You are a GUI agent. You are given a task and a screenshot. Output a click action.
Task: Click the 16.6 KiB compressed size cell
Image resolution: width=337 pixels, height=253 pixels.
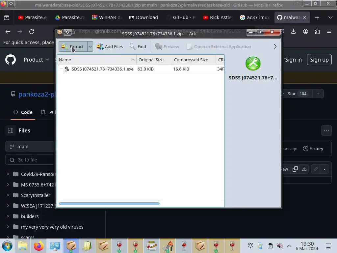[x=181, y=69]
